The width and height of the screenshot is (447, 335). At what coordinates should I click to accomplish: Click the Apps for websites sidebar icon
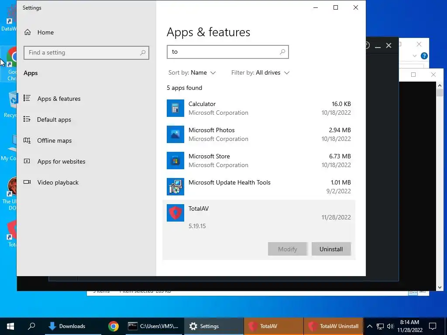pos(27,161)
